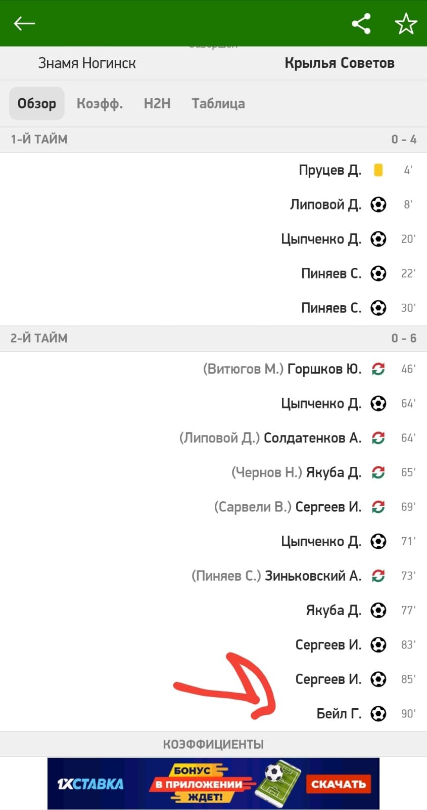Click substitution icon next to Зиньковский А.
The image size is (427, 810).
tap(378, 576)
